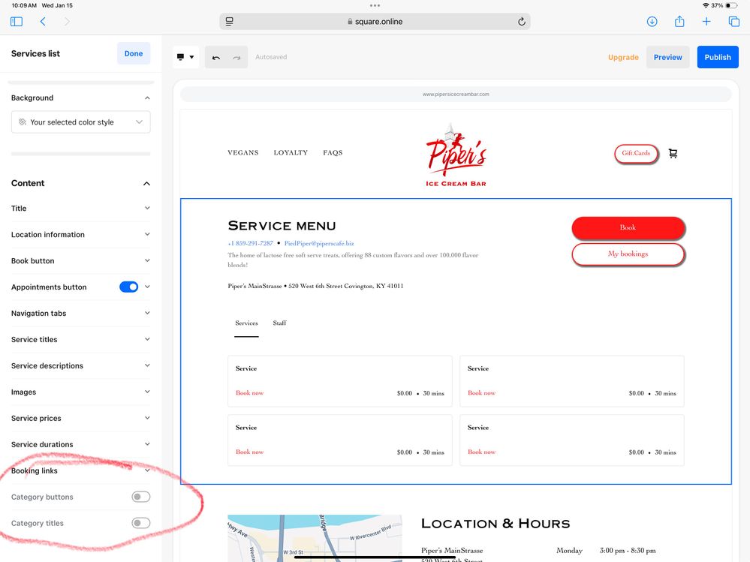Open the device view selector dropdown
Screen dimensions: 750x562
tap(185, 57)
